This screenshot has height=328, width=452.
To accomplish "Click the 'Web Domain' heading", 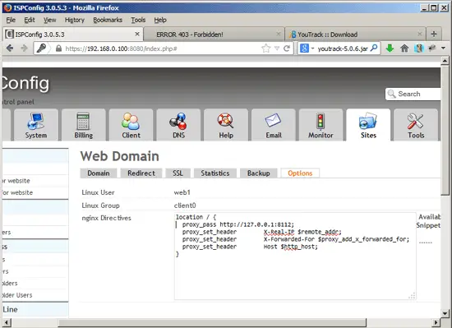I will [120, 156].
